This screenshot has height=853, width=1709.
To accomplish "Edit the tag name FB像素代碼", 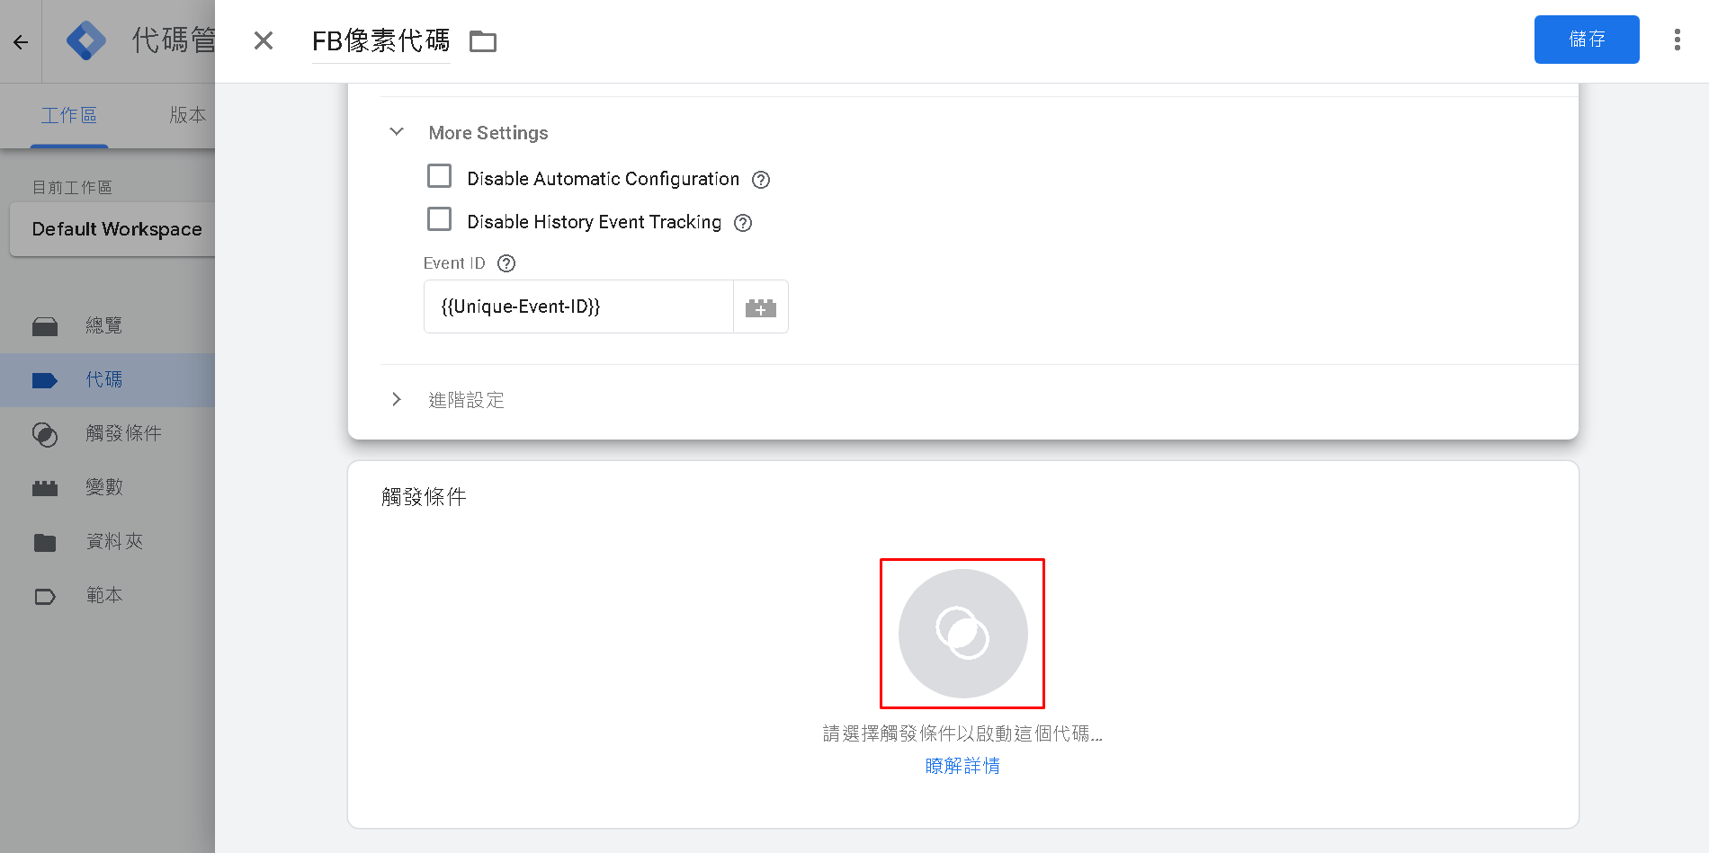I will (381, 40).
